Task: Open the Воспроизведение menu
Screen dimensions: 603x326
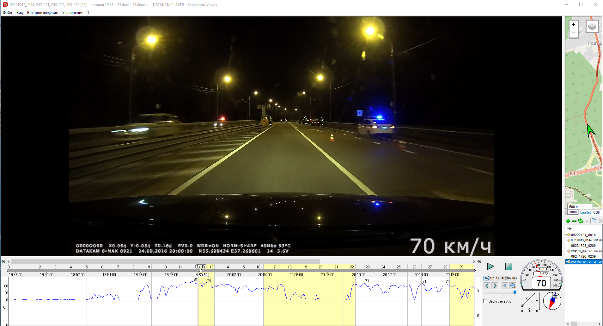Action: 42,13
